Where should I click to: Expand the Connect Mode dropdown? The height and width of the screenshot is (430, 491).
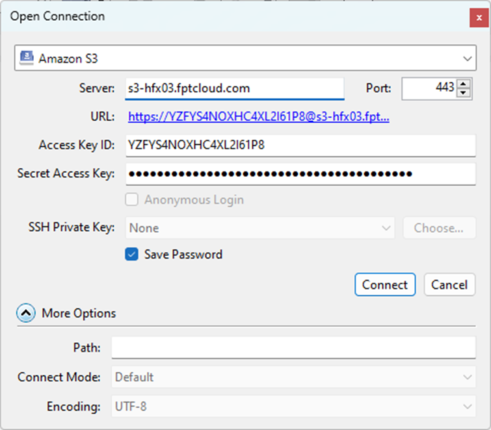(x=295, y=377)
